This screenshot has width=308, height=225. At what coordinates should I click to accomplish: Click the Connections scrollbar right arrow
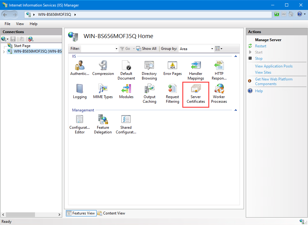59,214
